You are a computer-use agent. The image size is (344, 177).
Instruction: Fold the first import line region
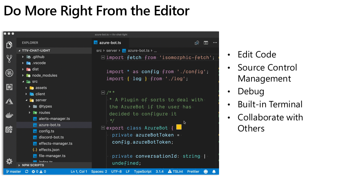(103, 58)
